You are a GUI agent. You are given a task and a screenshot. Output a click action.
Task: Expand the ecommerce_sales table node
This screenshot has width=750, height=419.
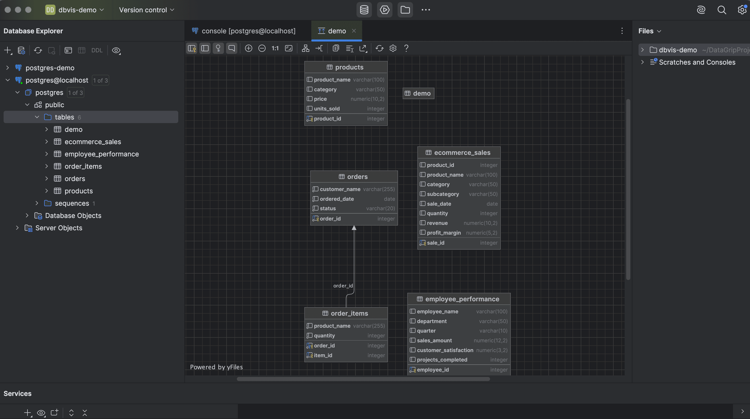coord(46,142)
